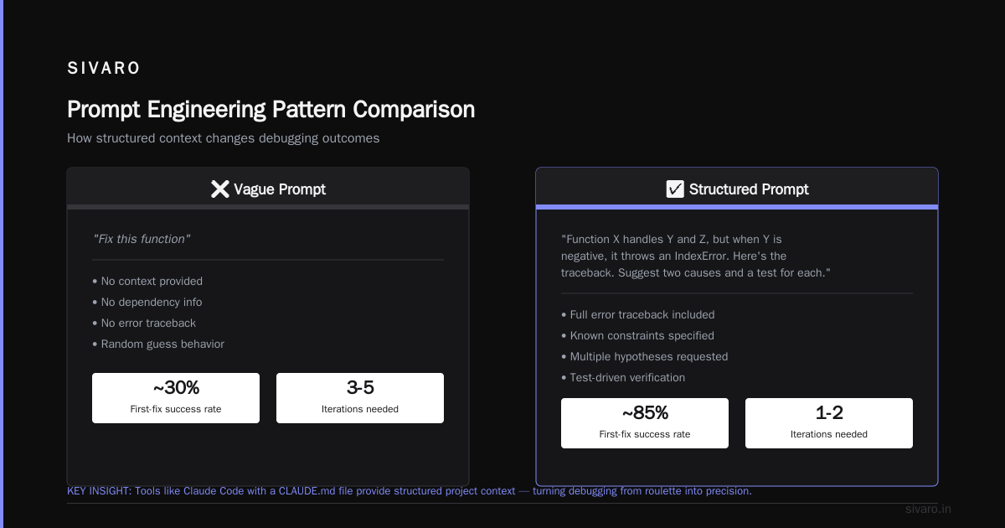Select the Vague Prompt header
Screen dimensions: 1005x528
(x=268, y=189)
